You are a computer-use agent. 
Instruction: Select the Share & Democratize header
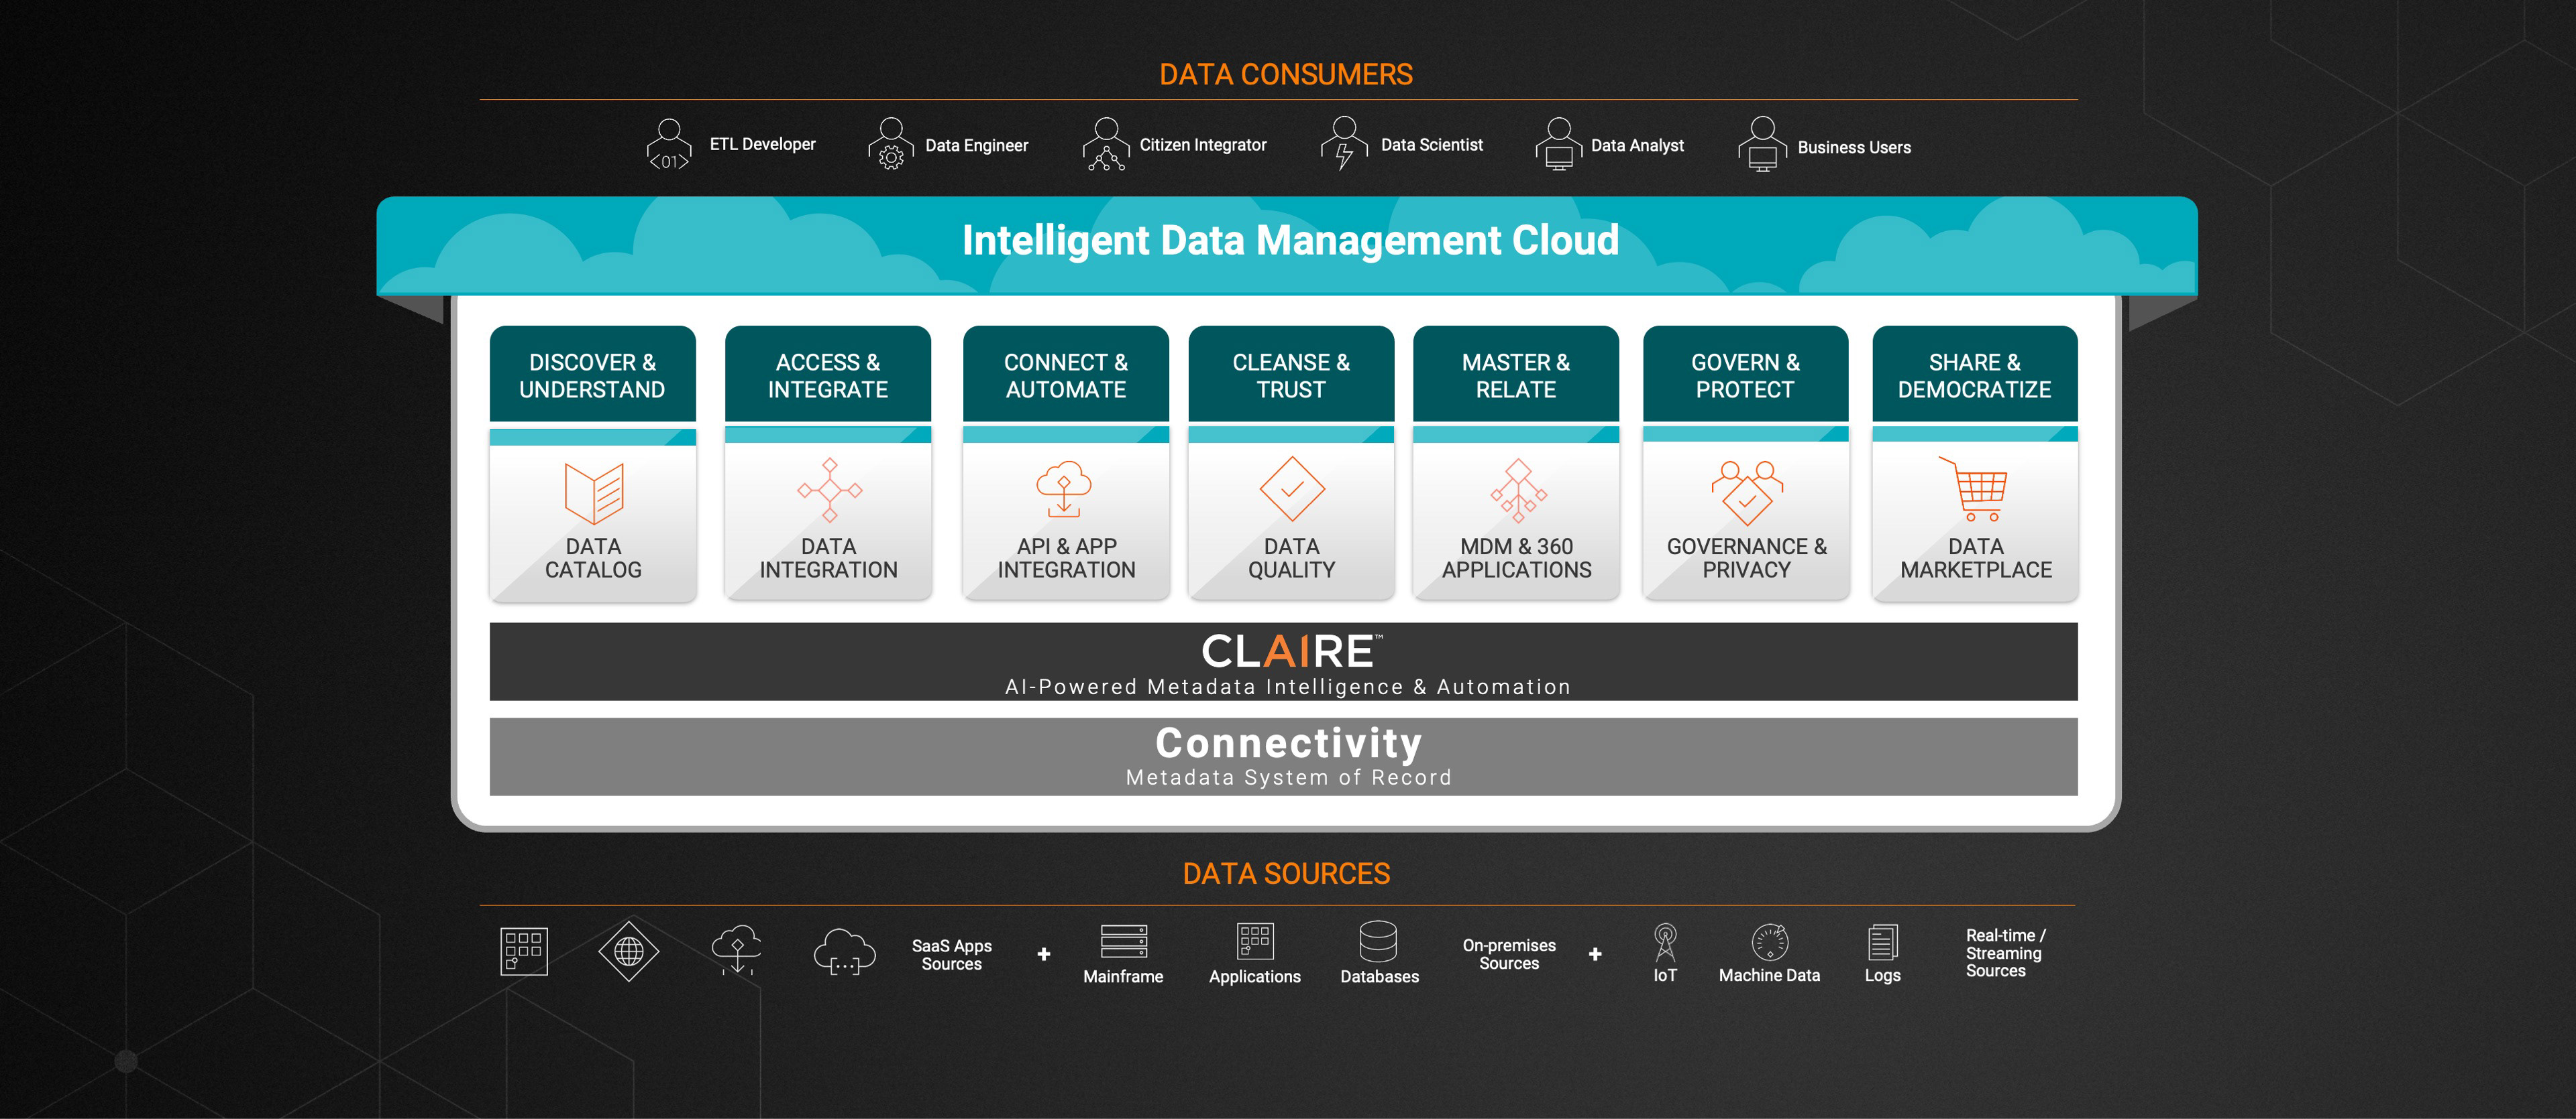click(x=1974, y=376)
